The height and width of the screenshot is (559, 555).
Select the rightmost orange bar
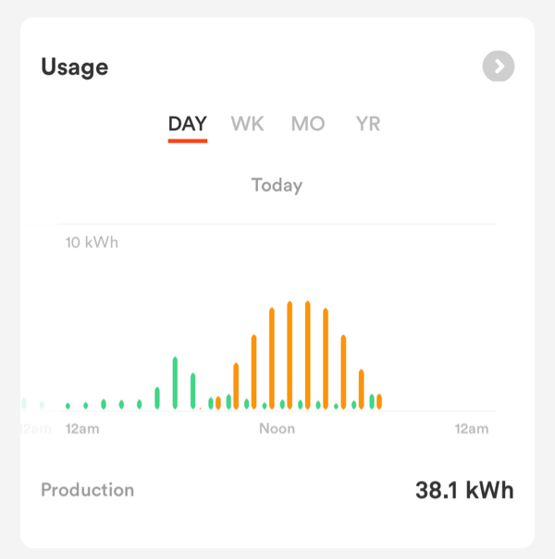(x=379, y=401)
